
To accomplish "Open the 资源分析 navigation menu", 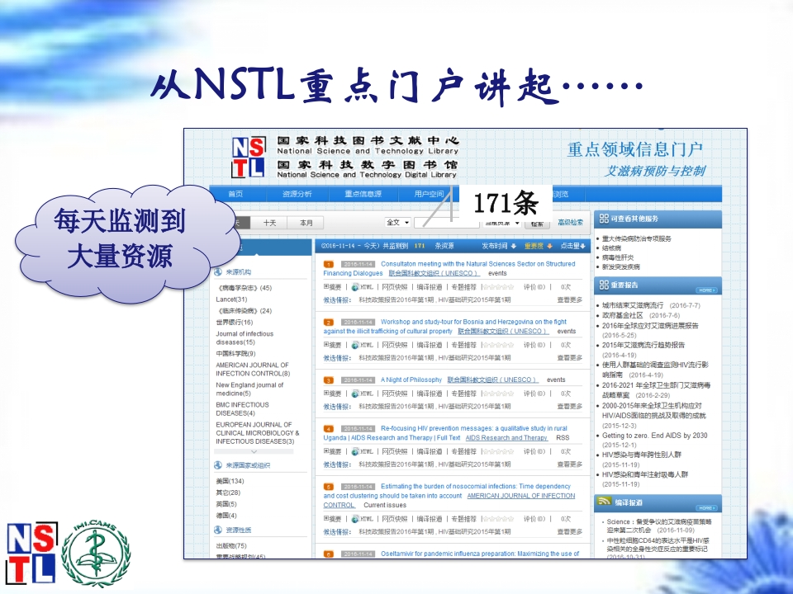I will tap(297, 195).
